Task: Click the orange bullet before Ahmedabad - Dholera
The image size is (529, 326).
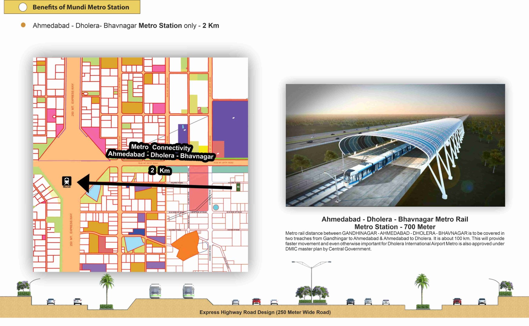Action: pos(23,25)
